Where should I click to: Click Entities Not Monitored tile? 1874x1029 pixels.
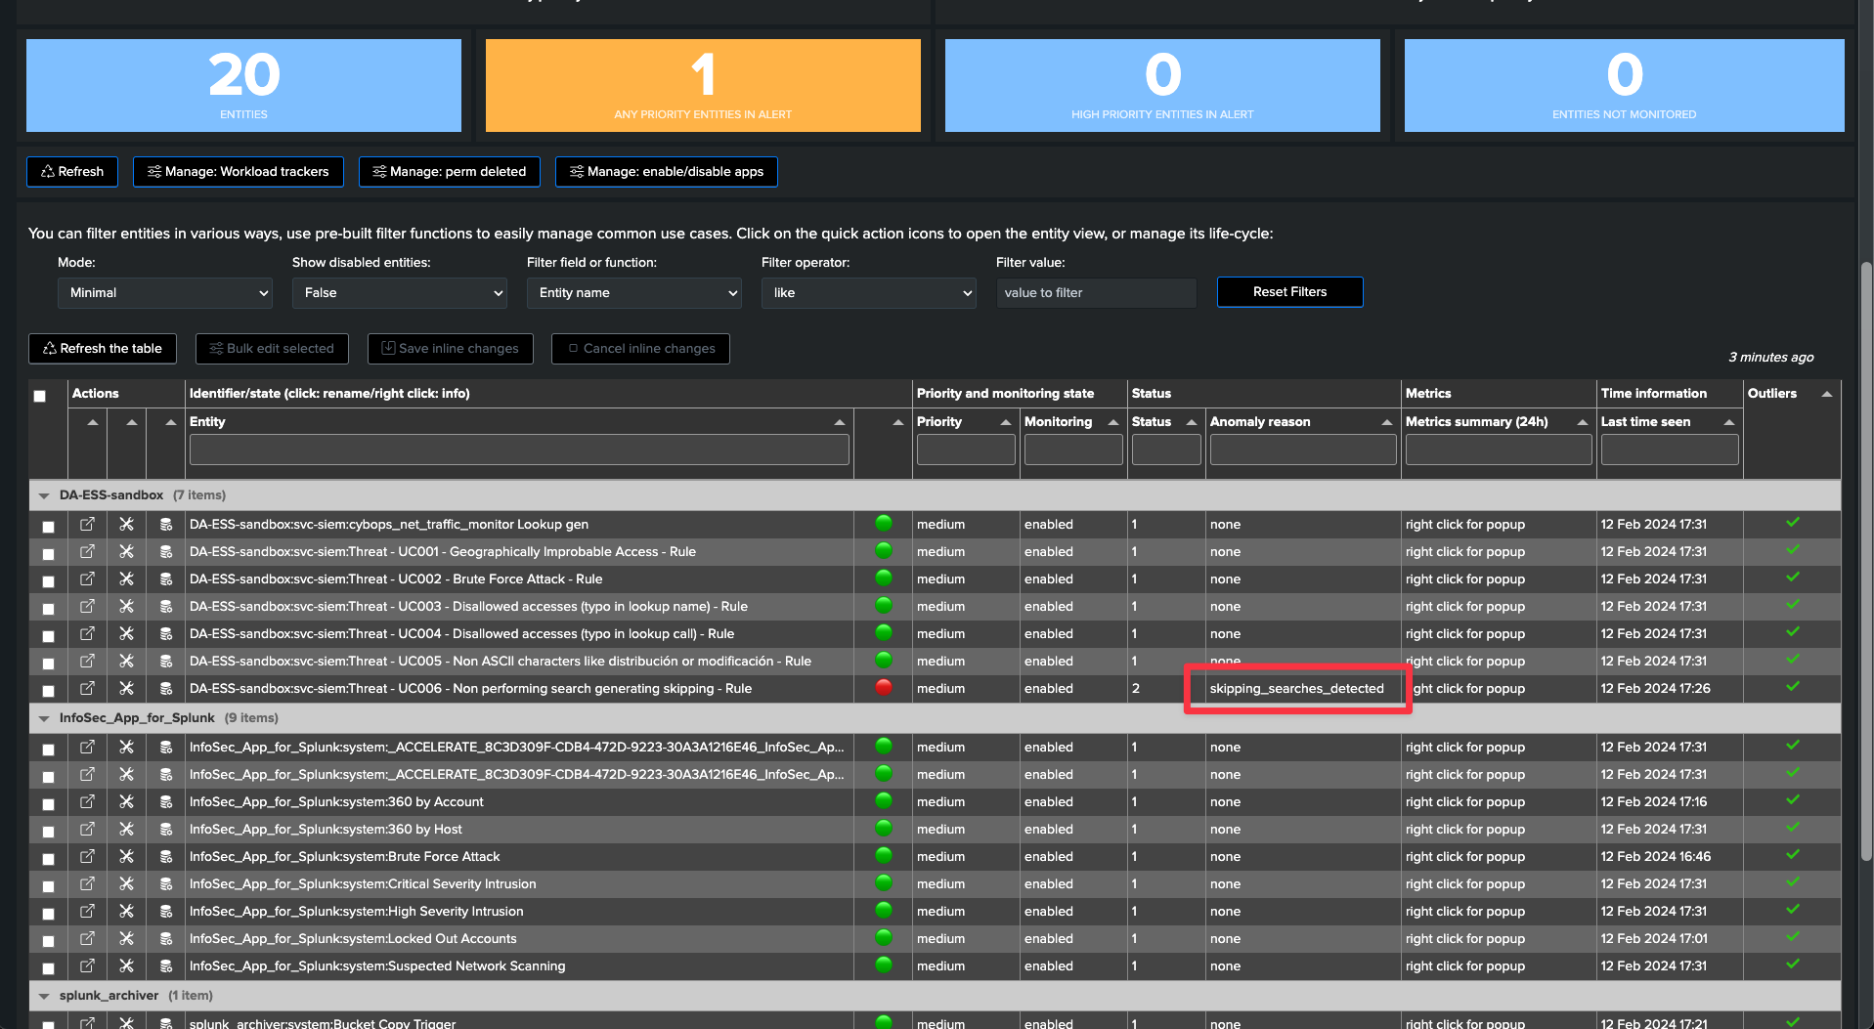click(1624, 85)
